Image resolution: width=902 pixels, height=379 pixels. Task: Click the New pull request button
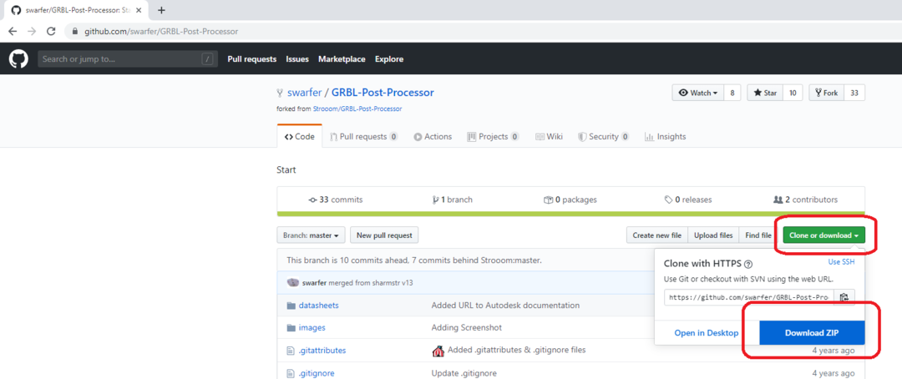point(384,235)
